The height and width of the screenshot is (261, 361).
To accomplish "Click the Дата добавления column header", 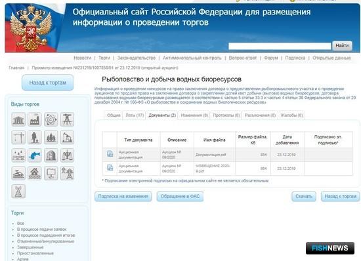I will pyautogui.click(x=287, y=140).
